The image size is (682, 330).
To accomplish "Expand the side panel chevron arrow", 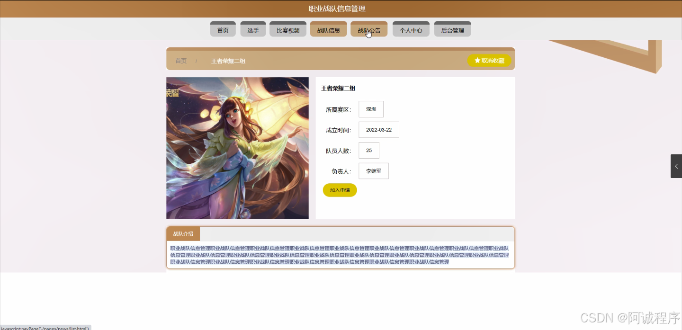I will point(676,166).
